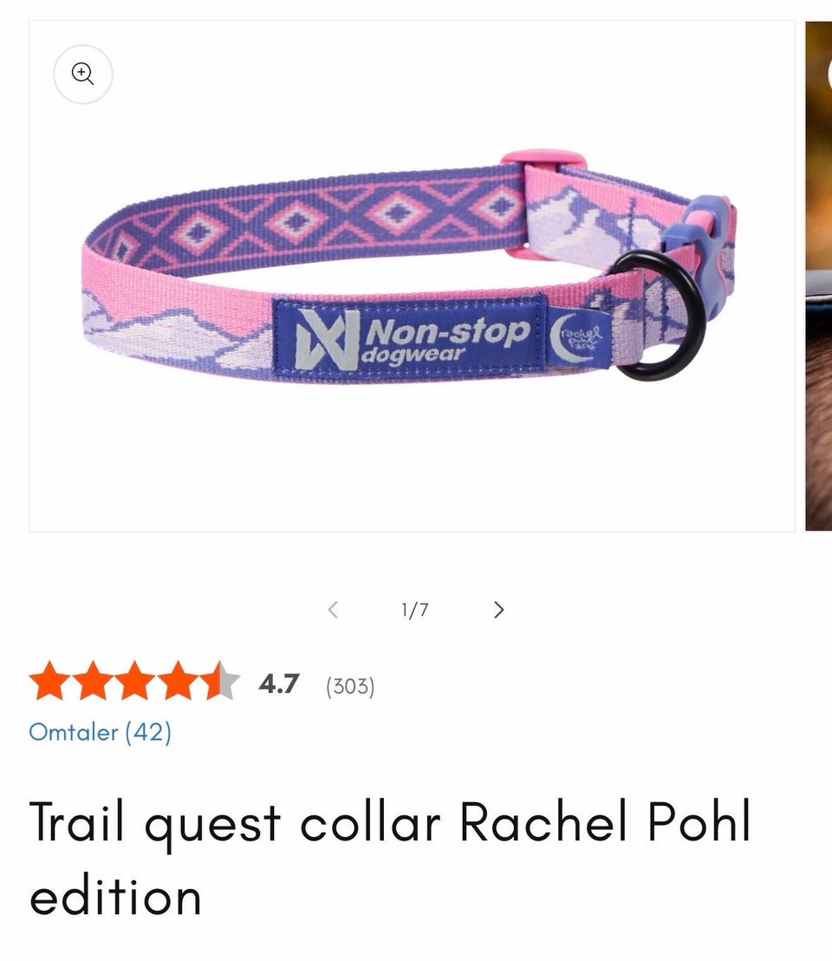Screen dimensions: 832x961
Task: Click the half-filled fifth rating star
Action: coord(220,681)
